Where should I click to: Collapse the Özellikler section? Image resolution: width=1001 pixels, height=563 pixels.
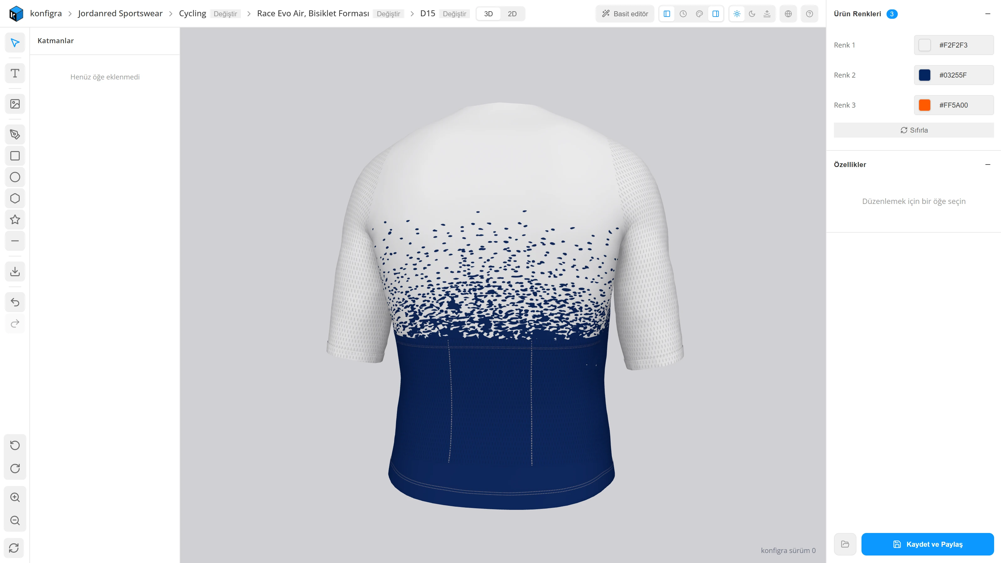tap(988, 164)
